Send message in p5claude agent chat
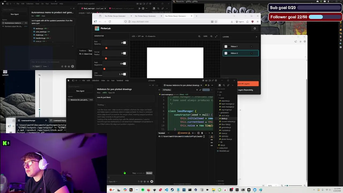 click(x=152, y=181)
